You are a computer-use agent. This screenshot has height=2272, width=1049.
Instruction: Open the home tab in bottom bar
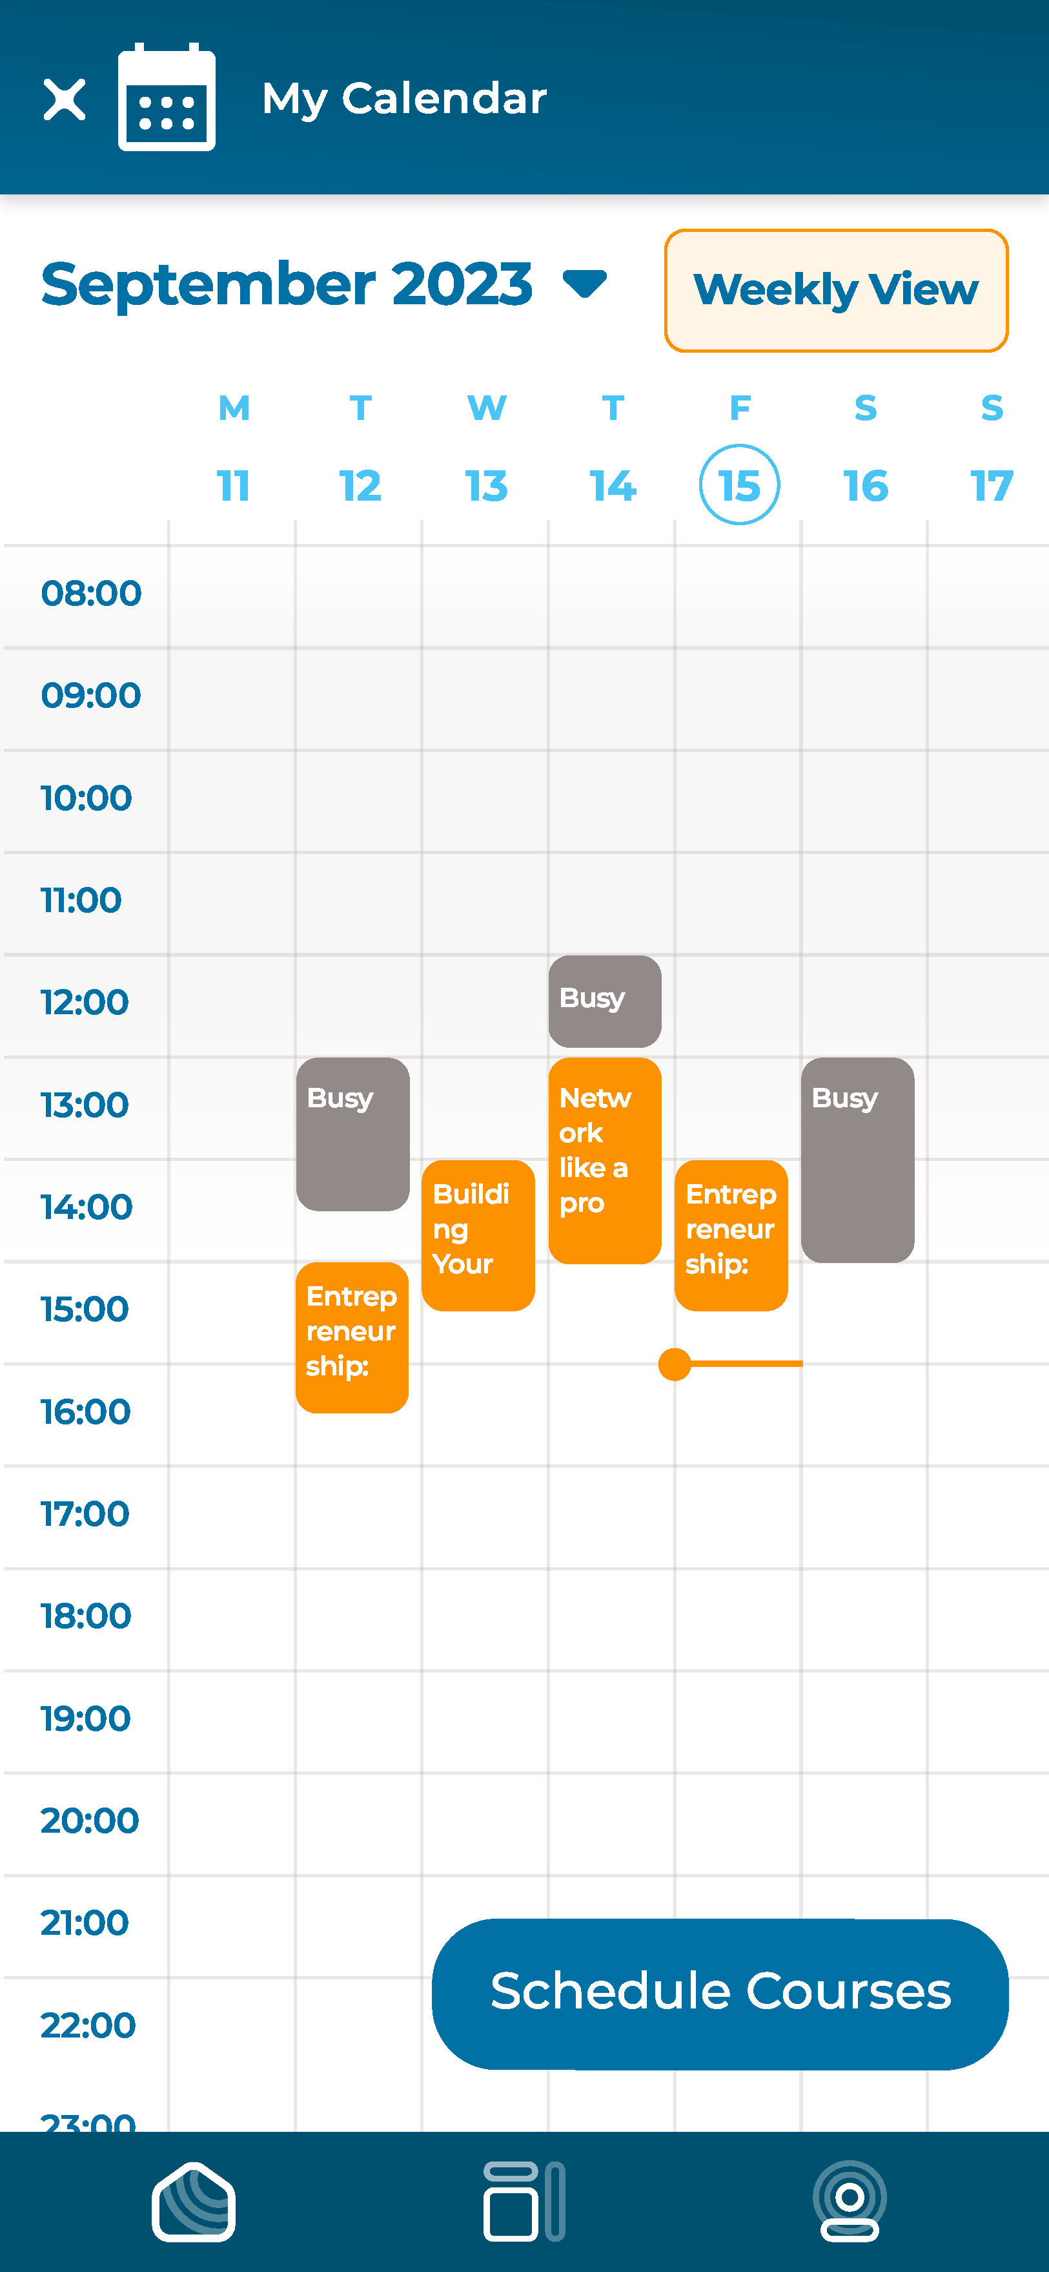pyautogui.click(x=193, y=2202)
